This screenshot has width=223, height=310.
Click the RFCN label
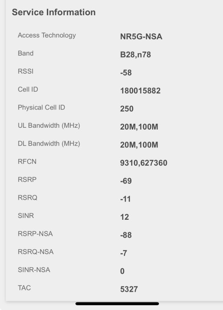(27, 162)
